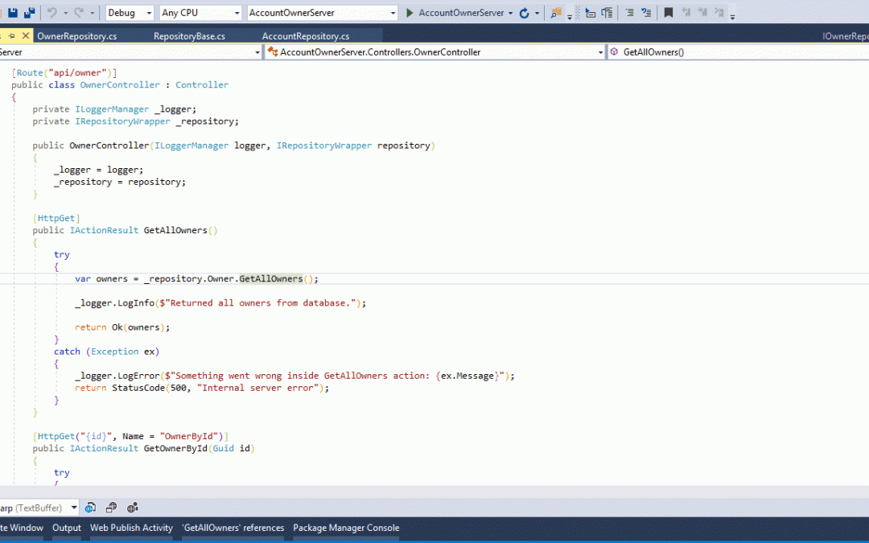Close the active document tab
This screenshot has width=869, height=543.
27,36
